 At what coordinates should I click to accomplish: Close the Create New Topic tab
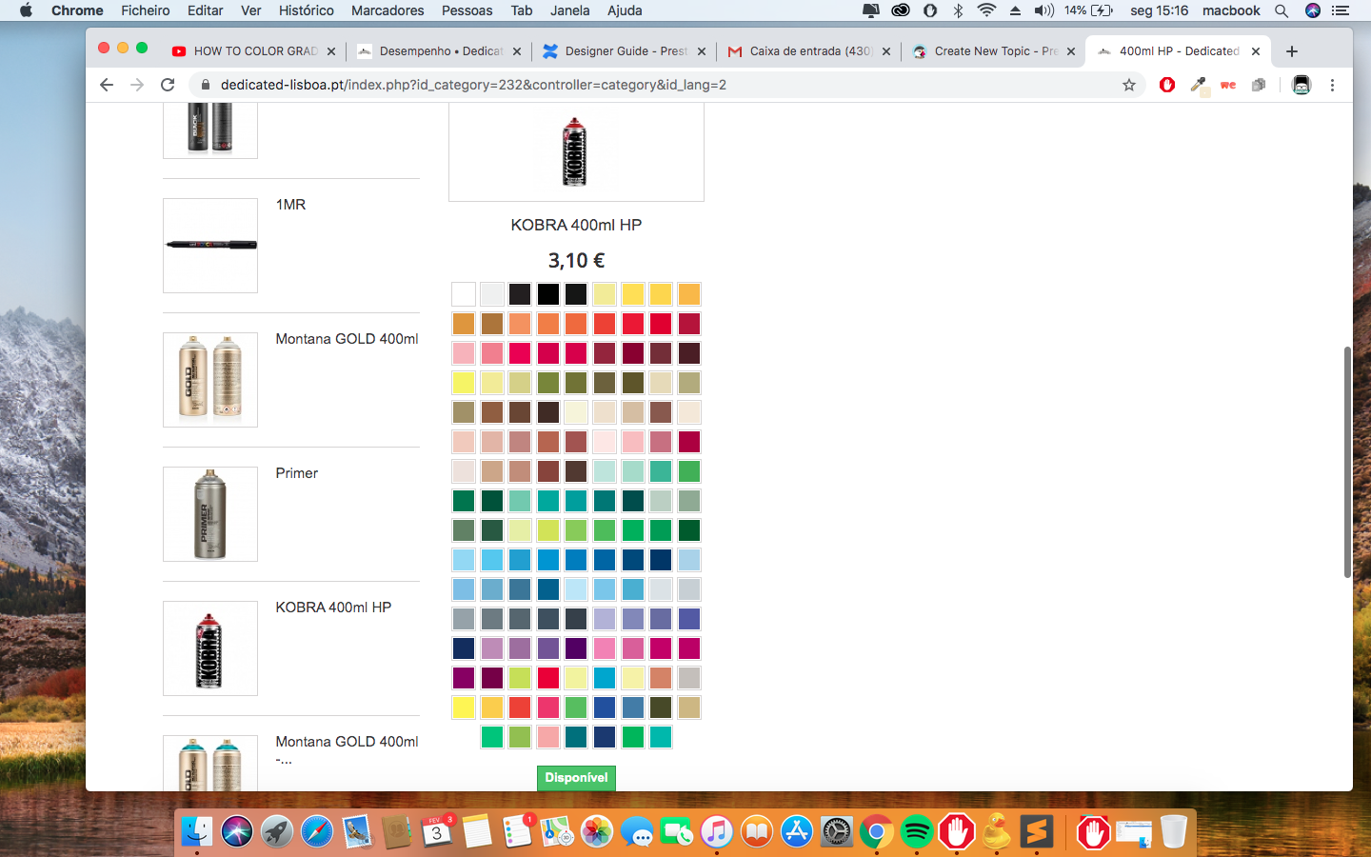tap(1071, 51)
